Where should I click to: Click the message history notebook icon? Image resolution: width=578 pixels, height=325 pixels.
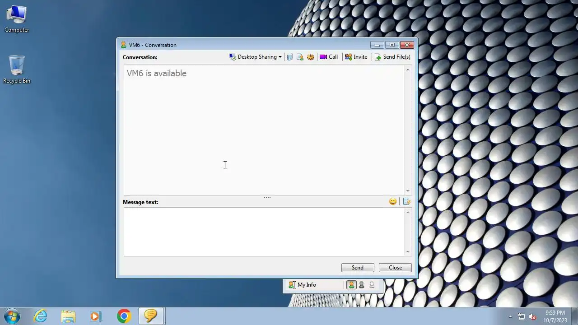tap(290, 57)
